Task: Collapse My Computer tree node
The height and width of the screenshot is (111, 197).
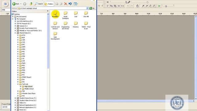Action: pyautogui.click(x=13, y=19)
